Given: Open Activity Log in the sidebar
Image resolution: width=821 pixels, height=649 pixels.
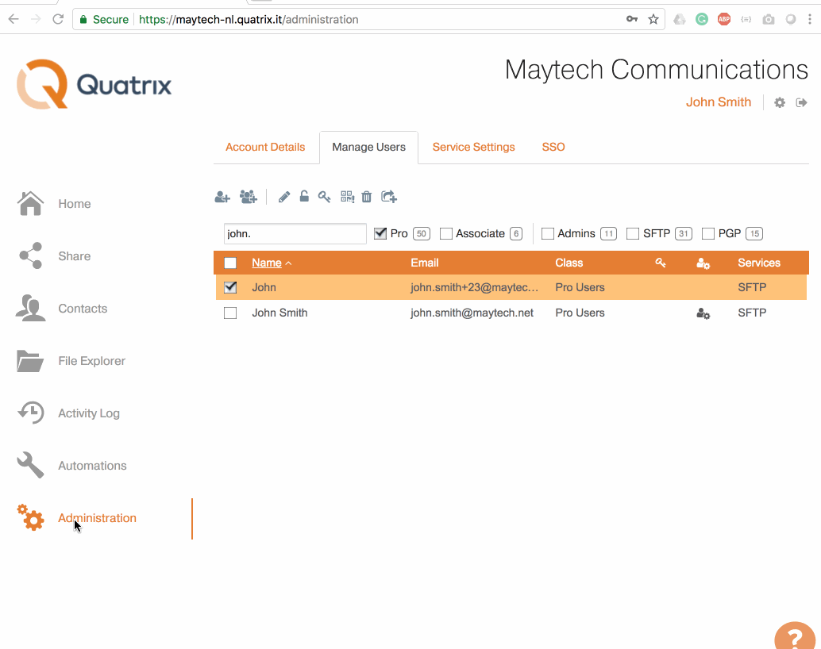Looking at the screenshot, I should 89,413.
